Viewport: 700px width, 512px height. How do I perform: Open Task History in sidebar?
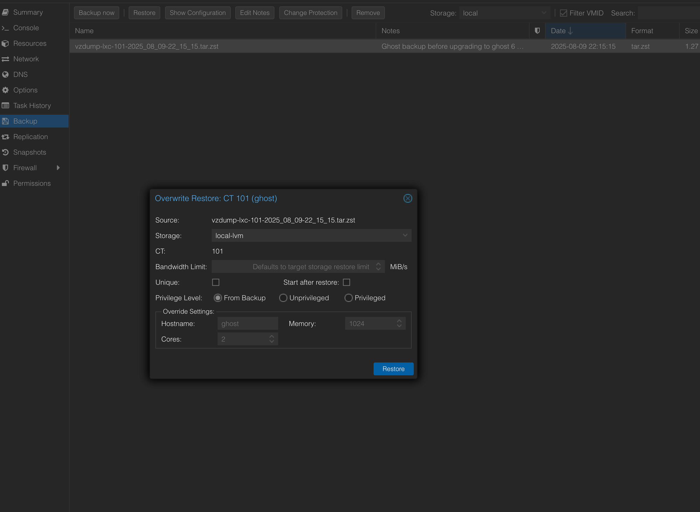coord(32,106)
